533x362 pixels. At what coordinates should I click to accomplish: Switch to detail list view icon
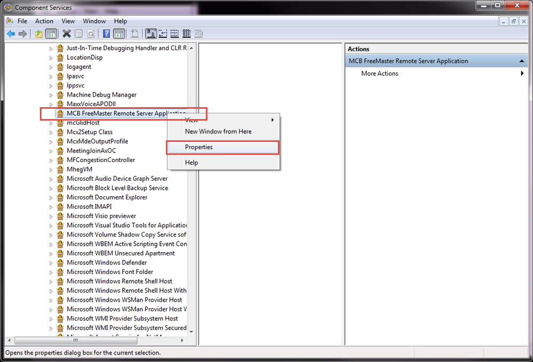187,33
